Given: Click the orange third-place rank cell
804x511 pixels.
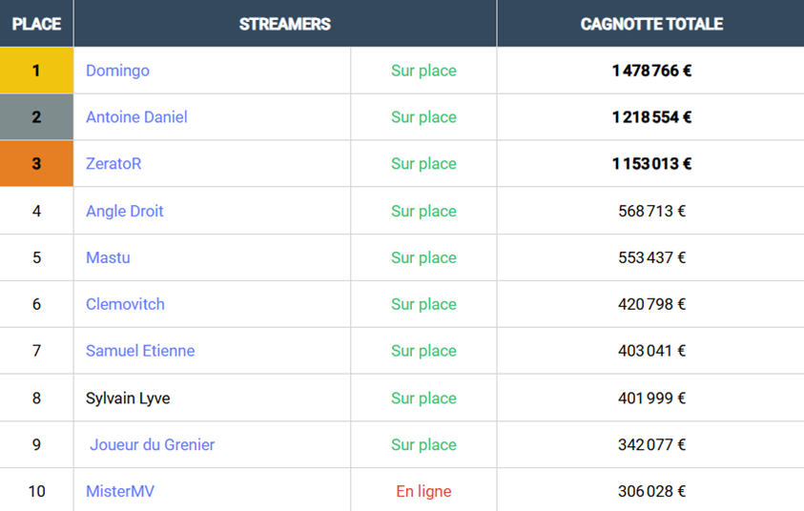Looking at the screenshot, I should coord(36,164).
